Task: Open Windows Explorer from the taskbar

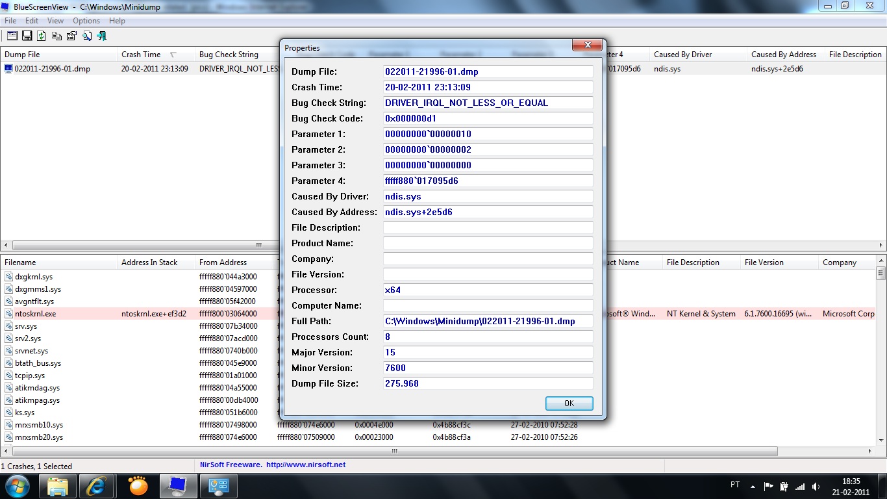Action: pyautogui.click(x=58, y=486)
